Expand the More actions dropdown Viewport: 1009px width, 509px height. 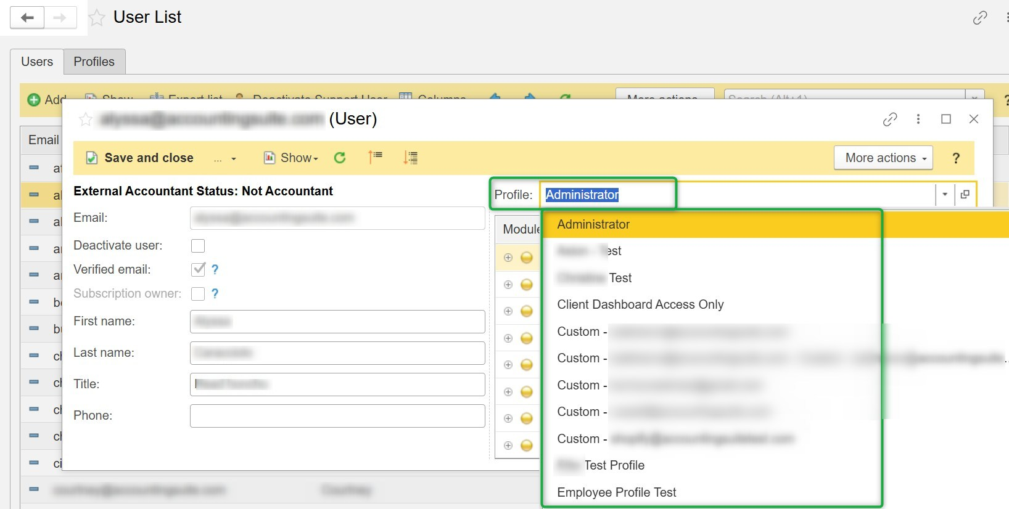pyautogui.click(x=883, y=158)
